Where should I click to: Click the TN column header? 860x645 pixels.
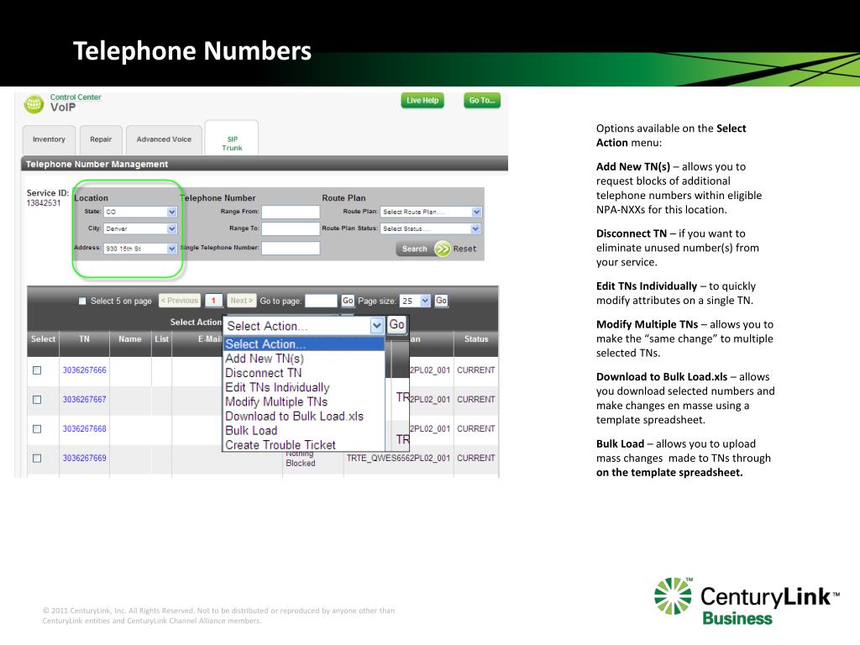84,339
